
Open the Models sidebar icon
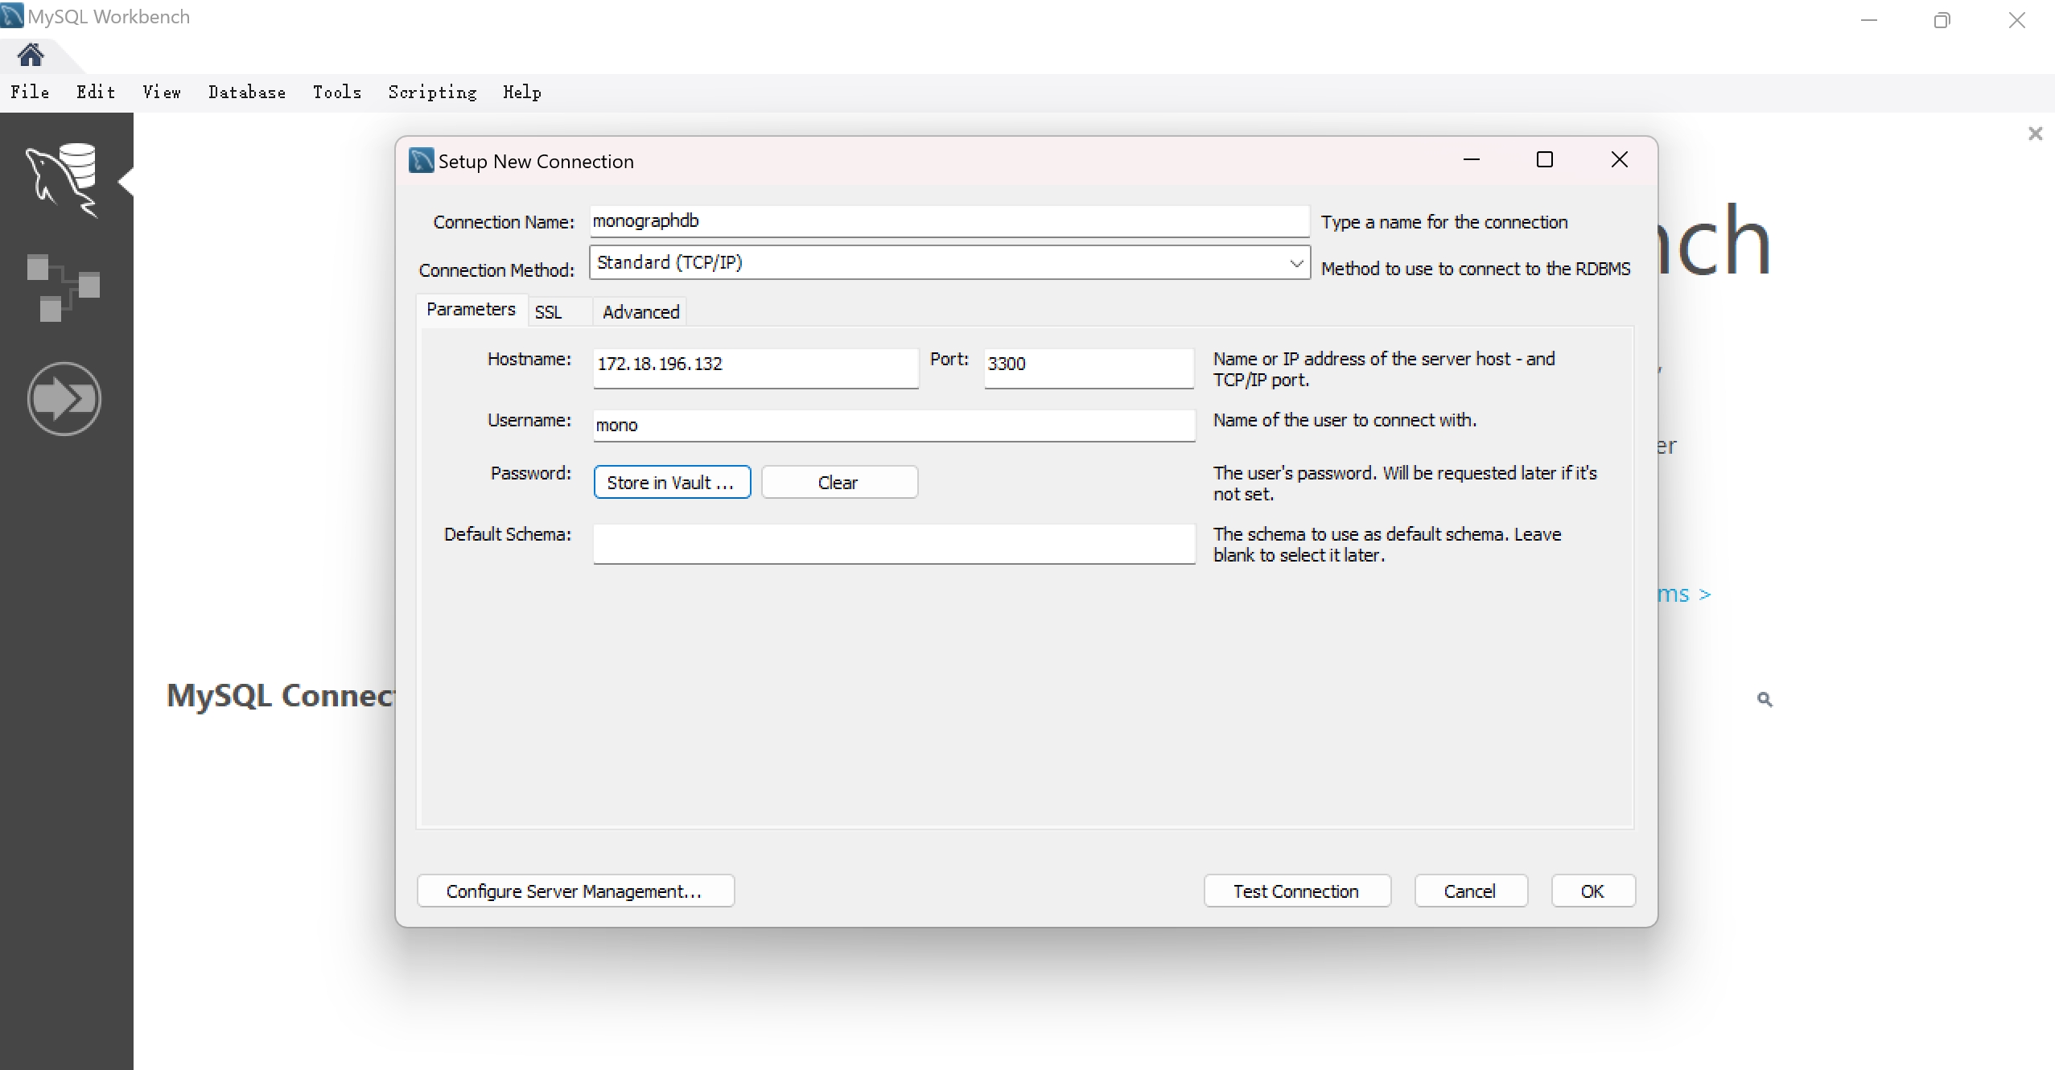click(x=63, y=287)
